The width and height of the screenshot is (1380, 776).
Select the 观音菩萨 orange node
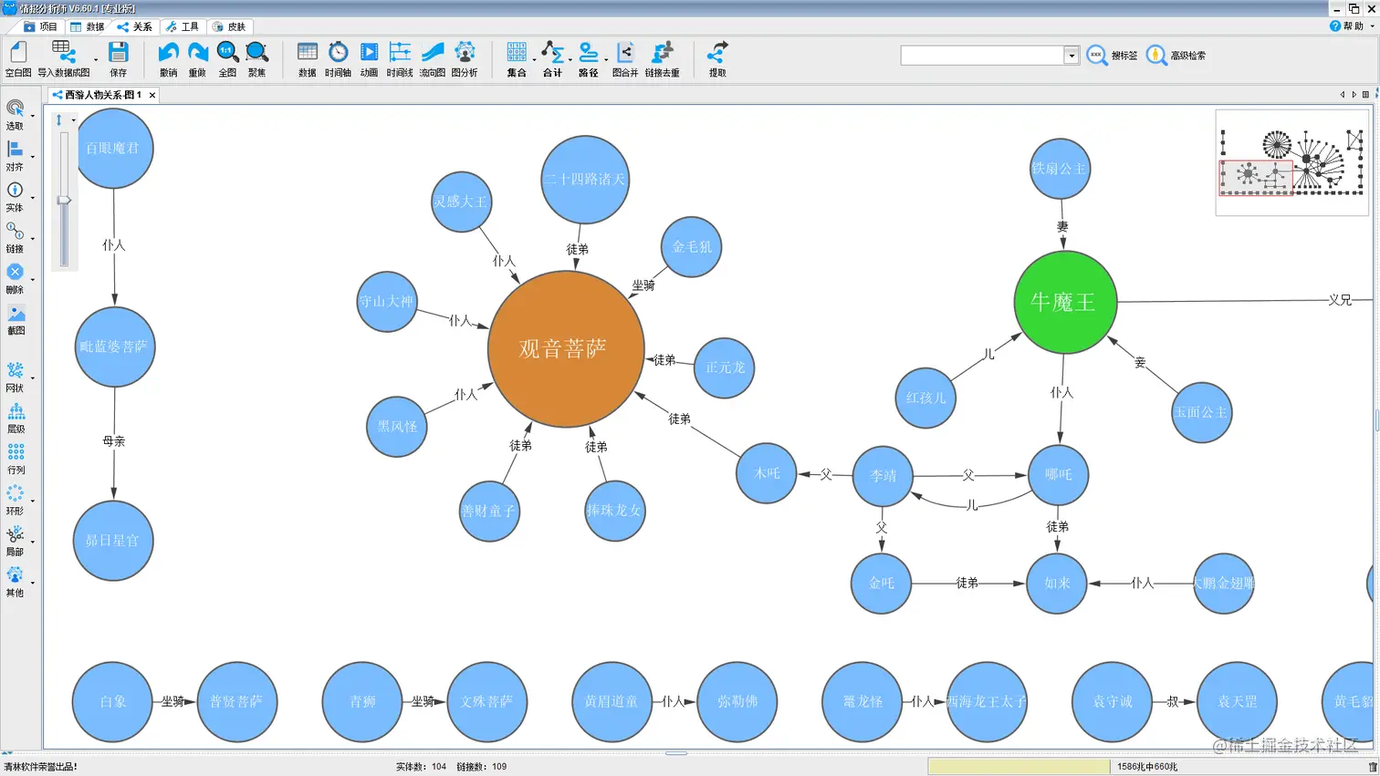[x=566, y=349]
